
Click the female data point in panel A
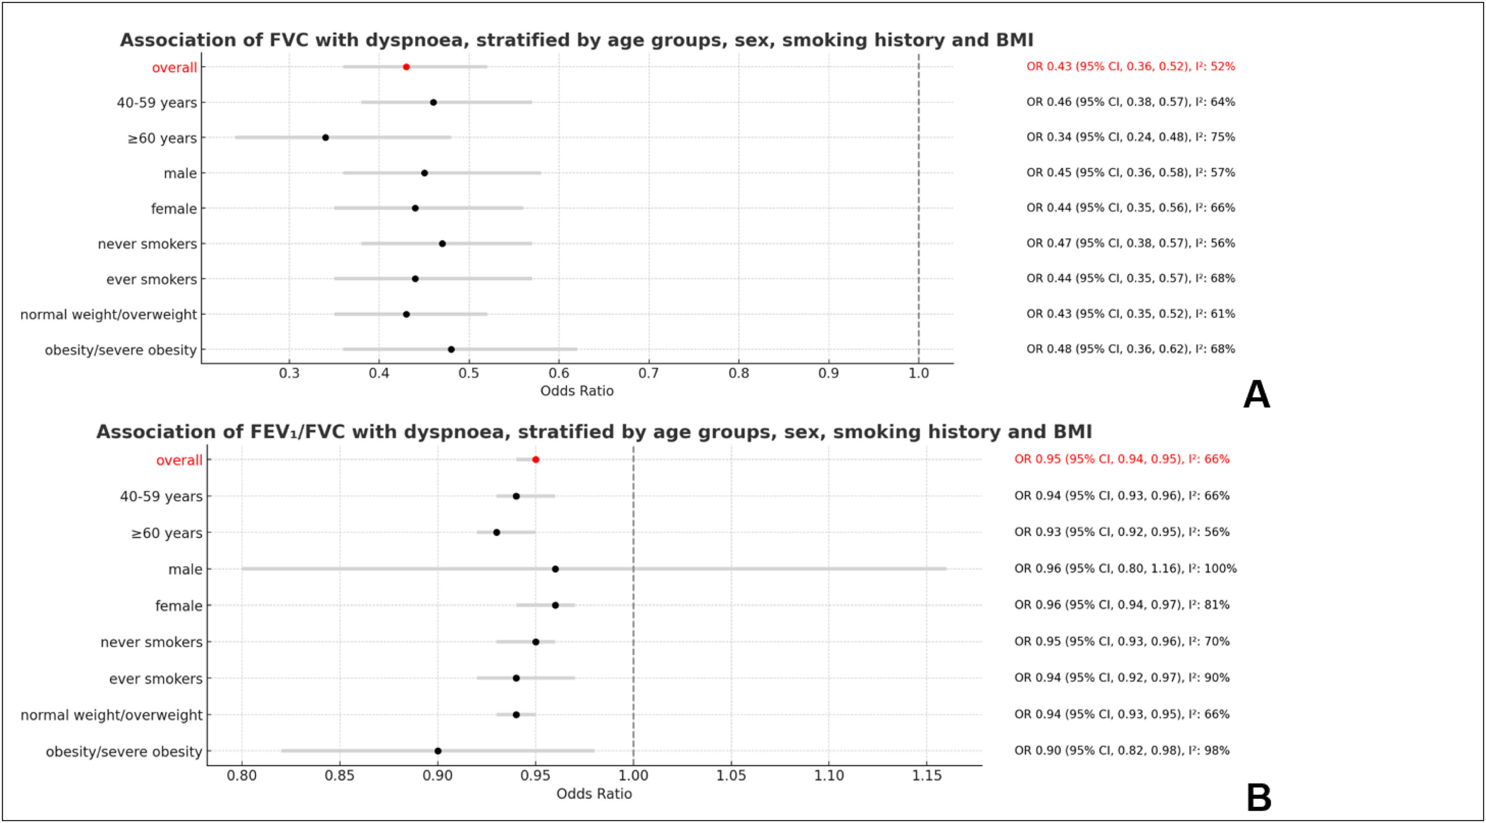[415, 208]
